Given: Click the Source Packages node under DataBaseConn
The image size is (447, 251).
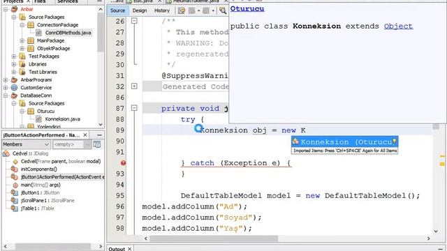Looking at the screenshot, I should click(x=47, y=103).
